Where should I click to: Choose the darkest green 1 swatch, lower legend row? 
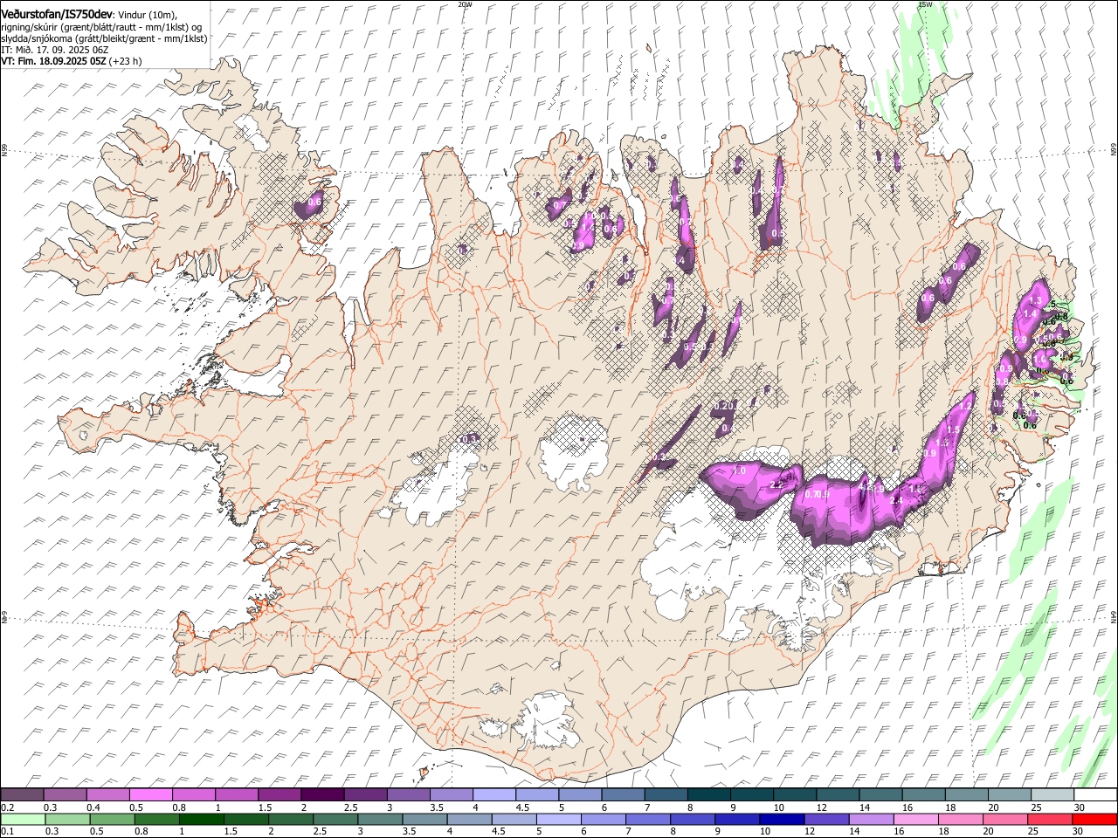pos(201,819)
